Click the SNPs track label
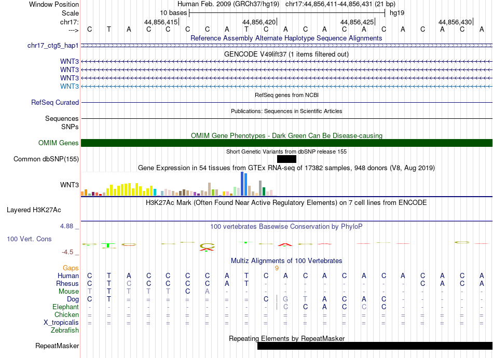The height and width of the screenshot is (358, 493). [x=70, y=127]
